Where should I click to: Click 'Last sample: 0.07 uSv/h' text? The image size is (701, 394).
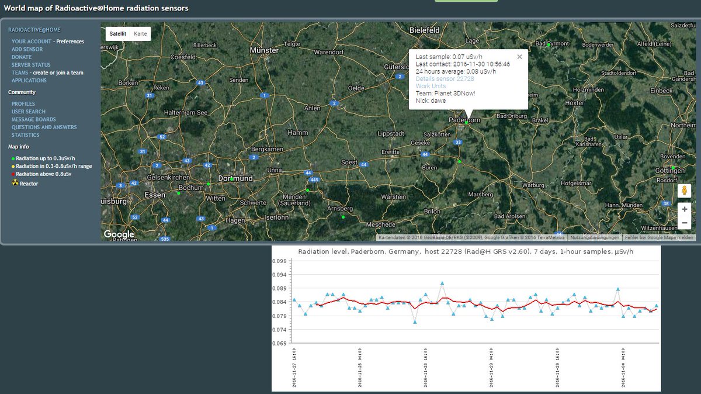click(x=449, y=57)
